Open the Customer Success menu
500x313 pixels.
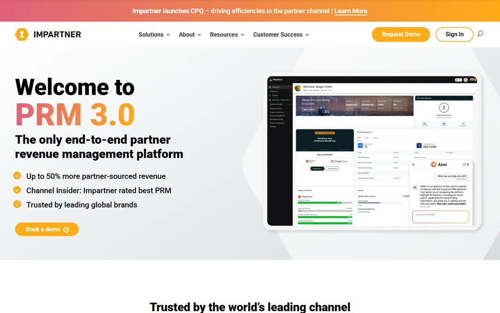pos(281,35)
